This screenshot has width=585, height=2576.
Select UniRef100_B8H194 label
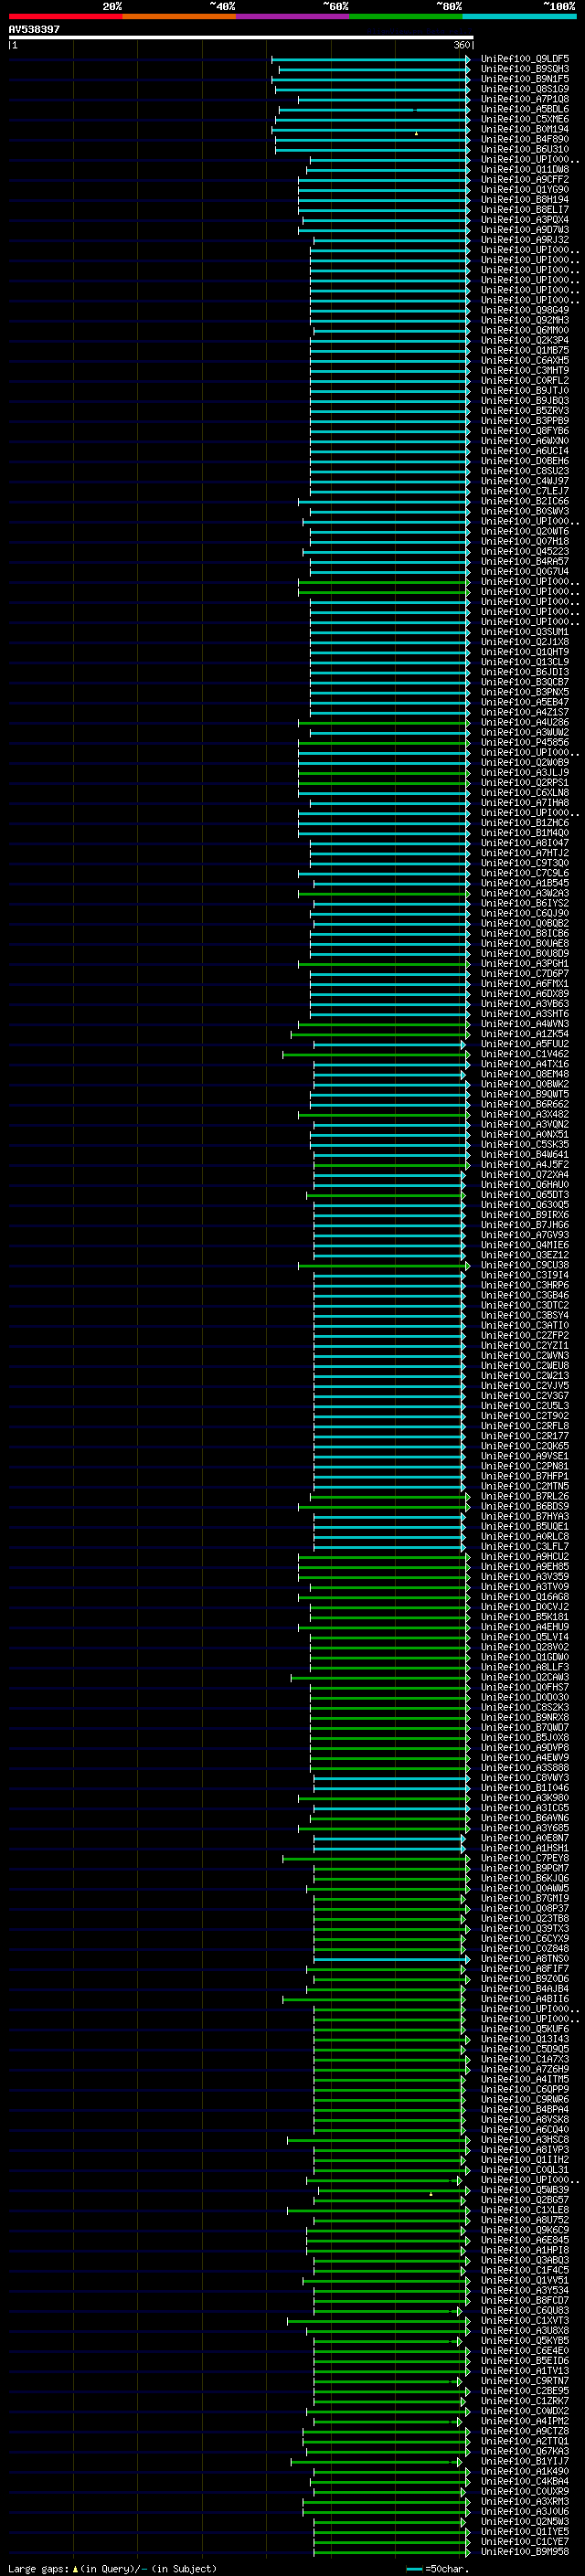pos(524,199)
